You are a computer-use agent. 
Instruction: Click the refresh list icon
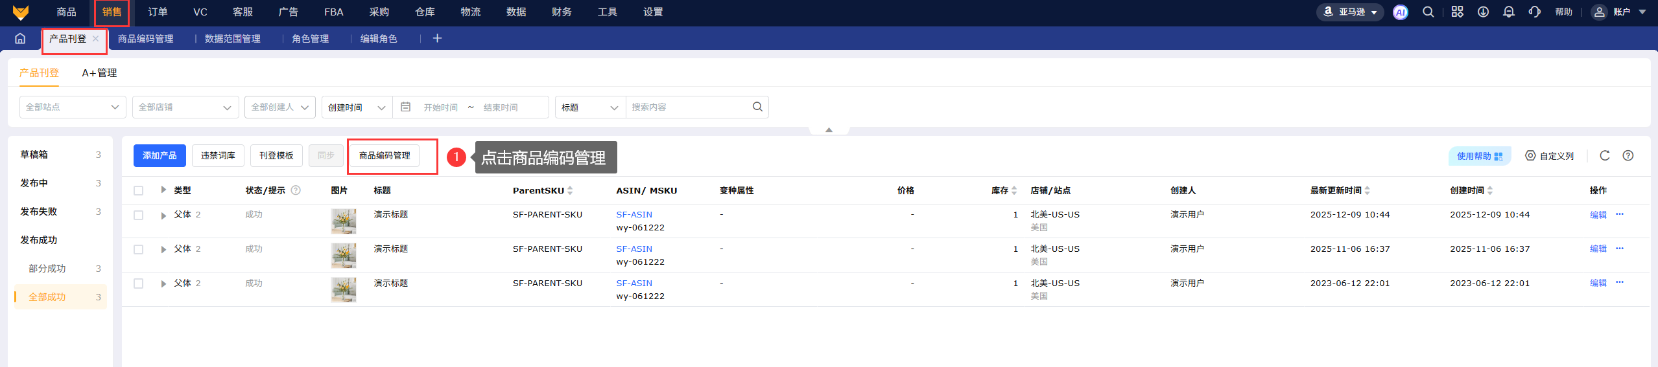pos(1605,155)
